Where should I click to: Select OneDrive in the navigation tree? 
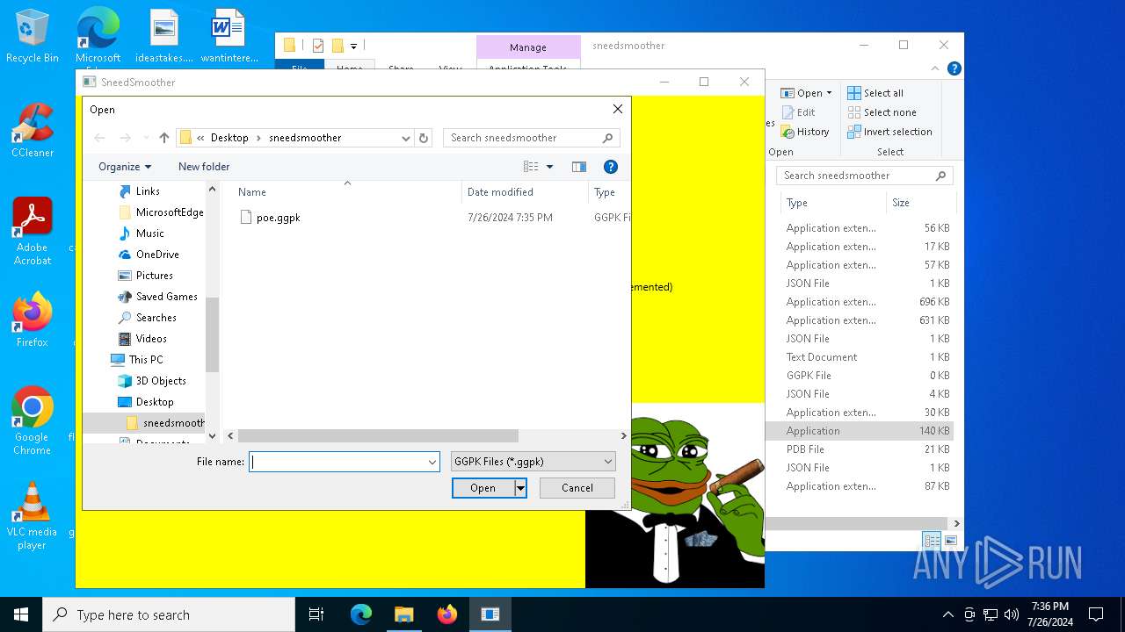[157, 255]
